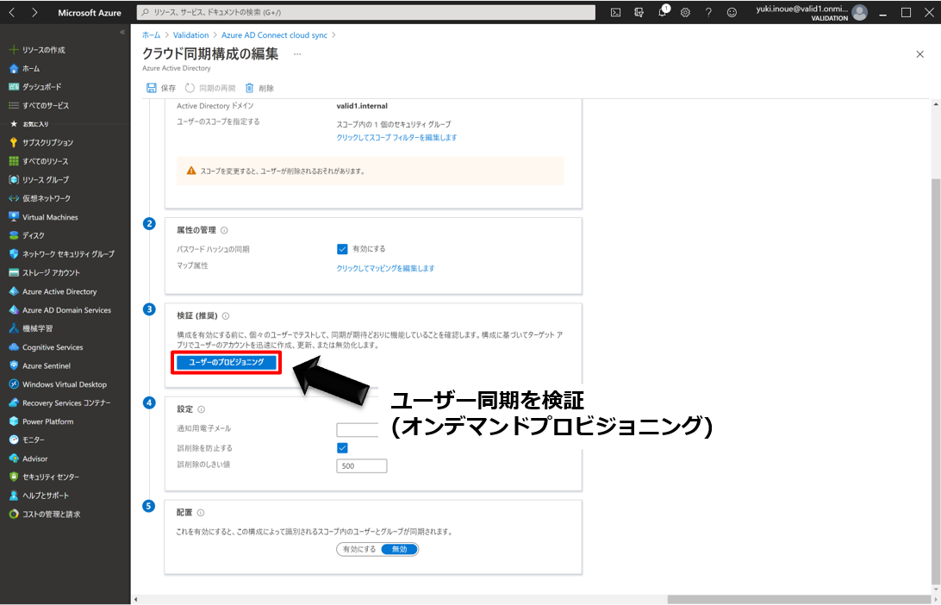Open the ellipsis menu beside page title
The image size is (941, 605).
click(x=297, y=54)
